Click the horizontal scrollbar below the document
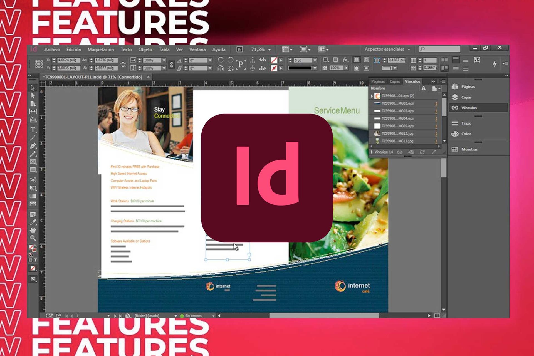534x356 pixels. (x=324, y=316)
